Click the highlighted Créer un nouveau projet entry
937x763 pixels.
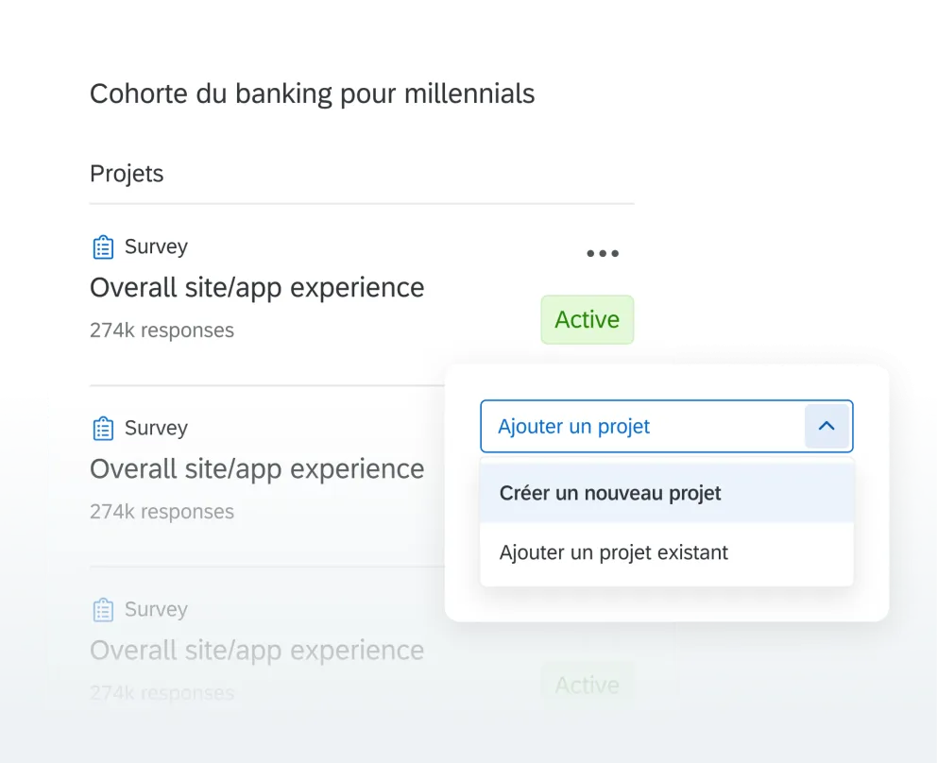[x=609, y=492]
